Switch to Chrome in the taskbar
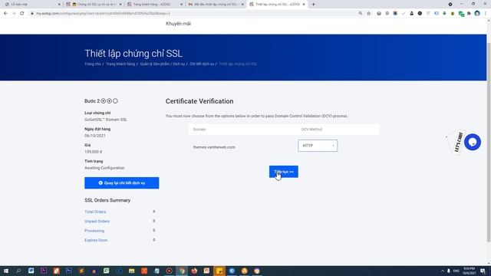The height and width of the screenshot is (276, 491). tap(182, 271)
